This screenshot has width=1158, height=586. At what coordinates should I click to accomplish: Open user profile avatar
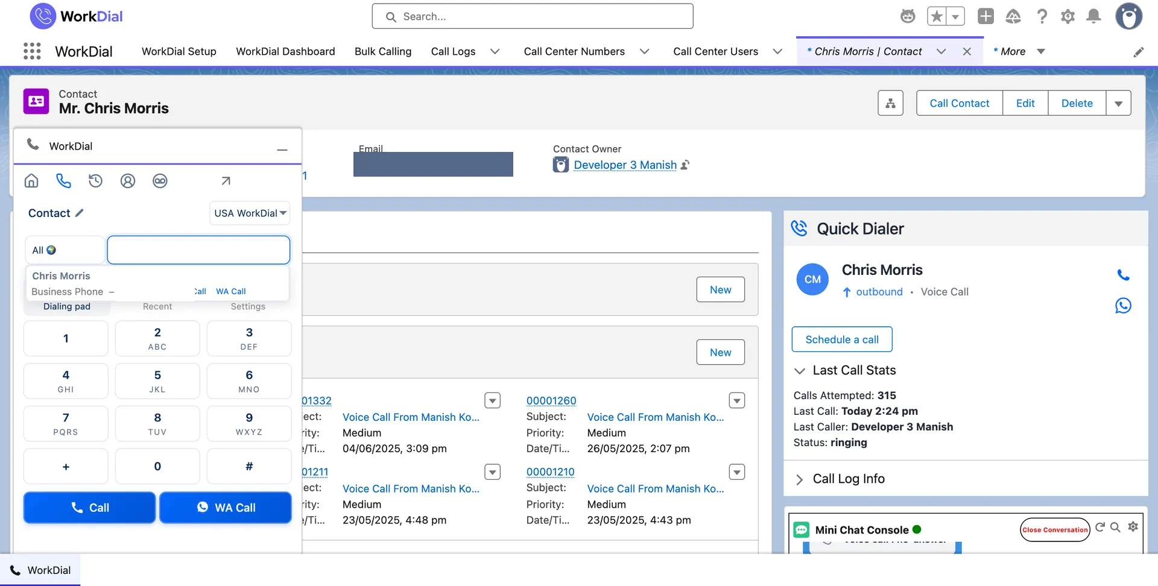click(1128, 16)
